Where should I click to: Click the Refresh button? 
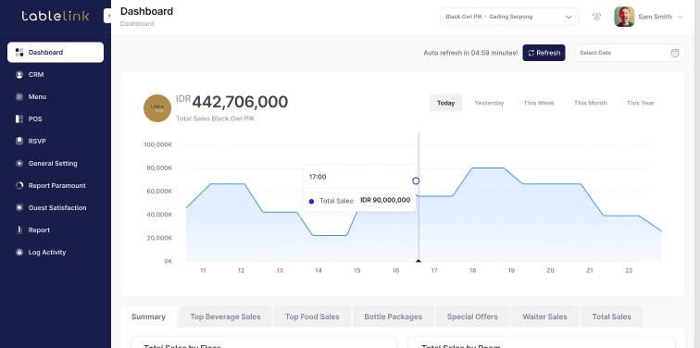pos(544,53)
